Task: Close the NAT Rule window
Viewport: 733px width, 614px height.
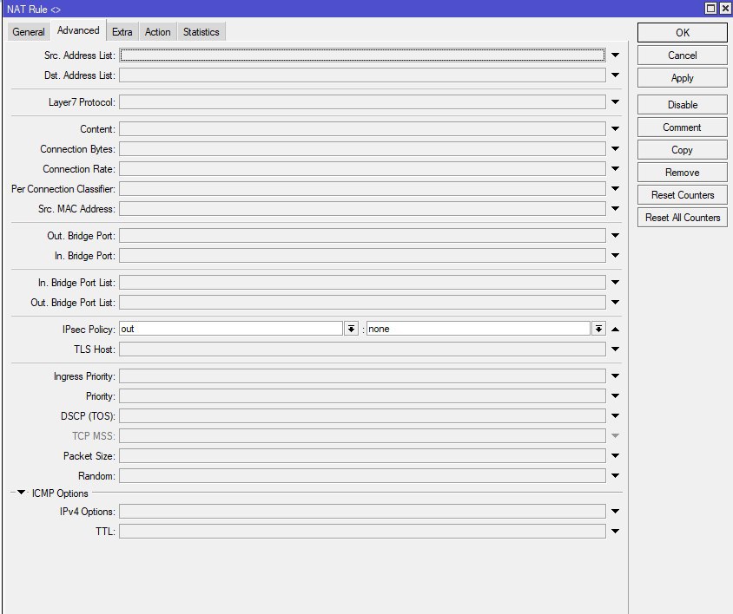Action: point(725,9)
